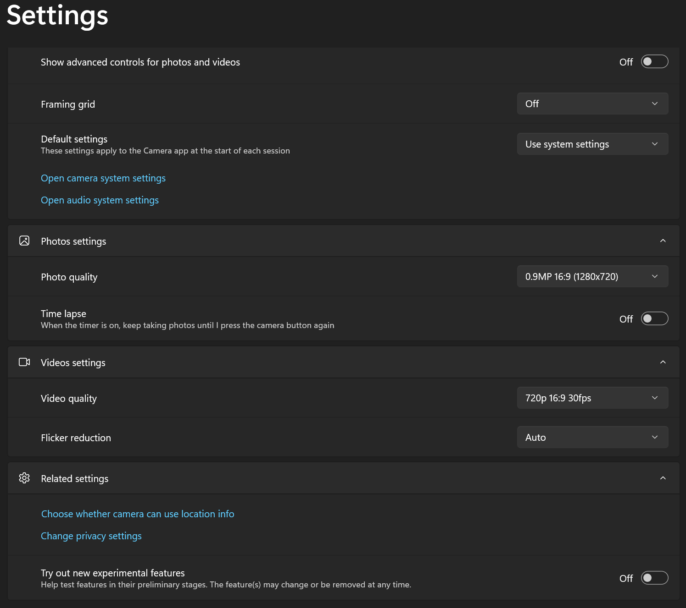Image resolution: width=686 pixels, height=608 pixels.
Task: Open the Flicker reduction dropdown
Action: pos(592,437)
